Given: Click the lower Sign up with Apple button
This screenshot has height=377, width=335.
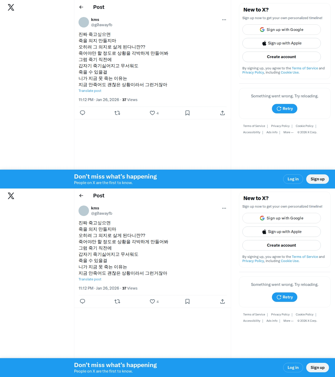Looking at the screenshot, I should point(282,232).
